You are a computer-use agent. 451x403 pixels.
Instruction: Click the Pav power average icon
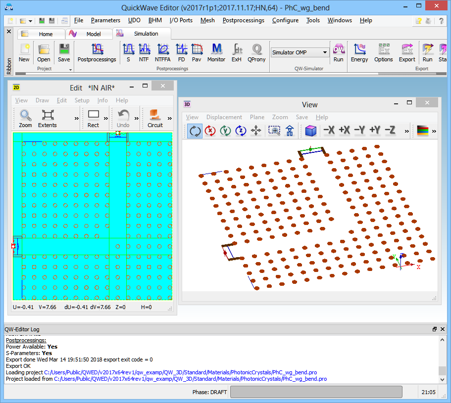pos(197,52)
